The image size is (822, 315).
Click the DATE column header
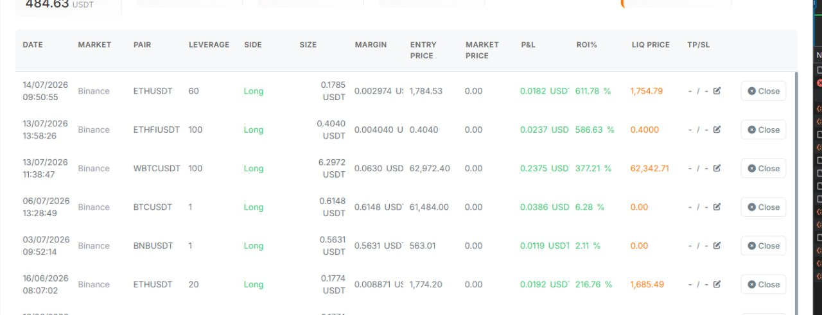(33, 45)
